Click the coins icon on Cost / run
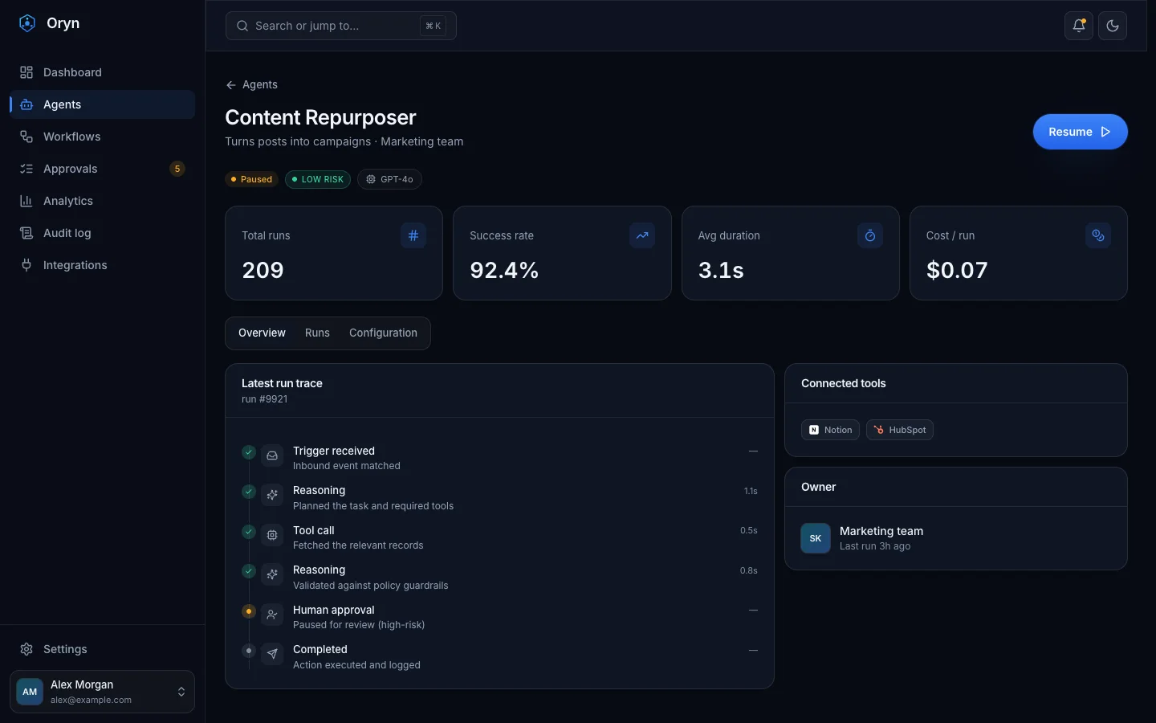This screenshot has height=723, width=1156. [x=1098, y=235]
